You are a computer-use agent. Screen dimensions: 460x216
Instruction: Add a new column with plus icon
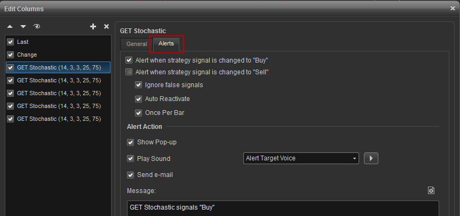(x=93, y=27)
